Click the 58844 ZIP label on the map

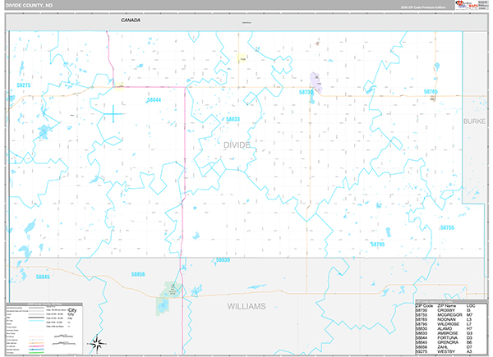tap(154, 100)
